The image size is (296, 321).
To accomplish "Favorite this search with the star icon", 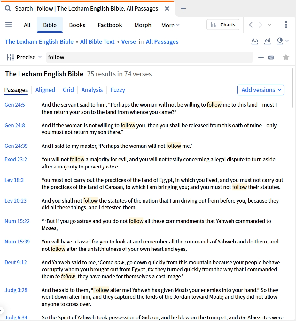I will point(286,57).
